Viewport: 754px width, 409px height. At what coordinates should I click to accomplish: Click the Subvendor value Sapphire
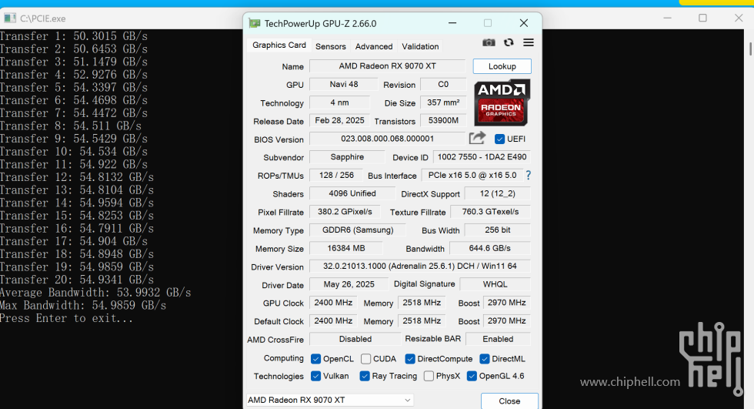point(347,157)
